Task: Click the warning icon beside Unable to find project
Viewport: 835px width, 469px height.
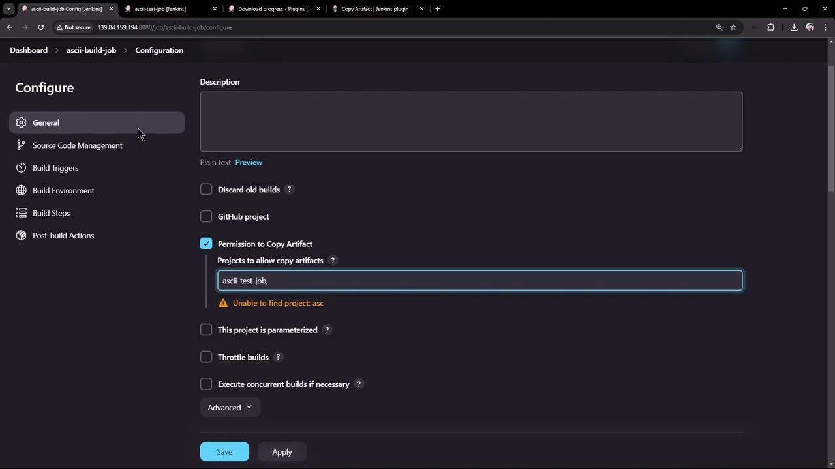Action: coord(223,303)
